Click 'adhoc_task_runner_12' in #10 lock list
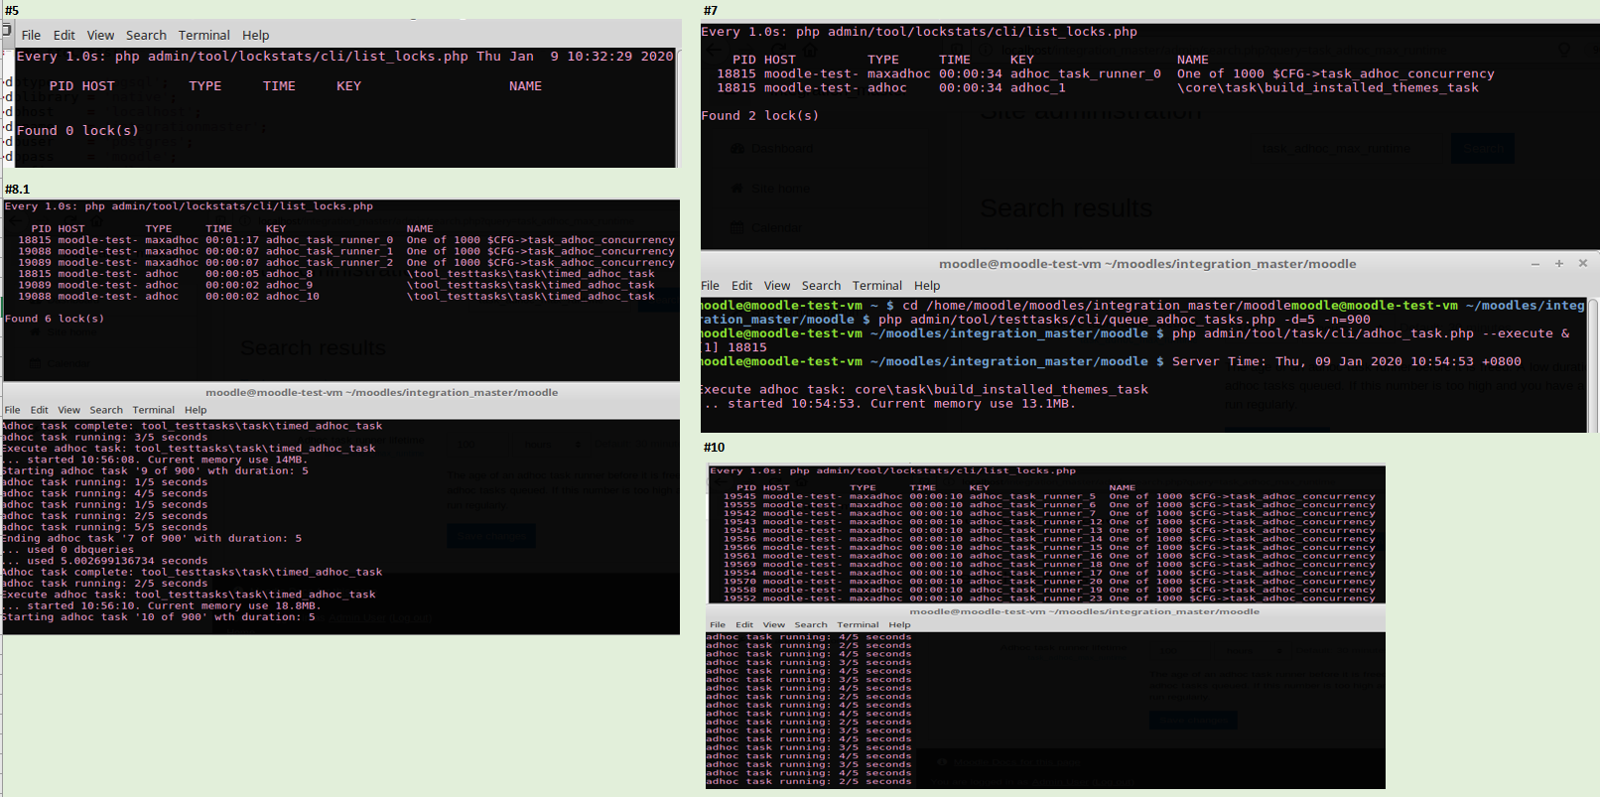This screenshot has width=1600, height=797. pos(1036,522)
